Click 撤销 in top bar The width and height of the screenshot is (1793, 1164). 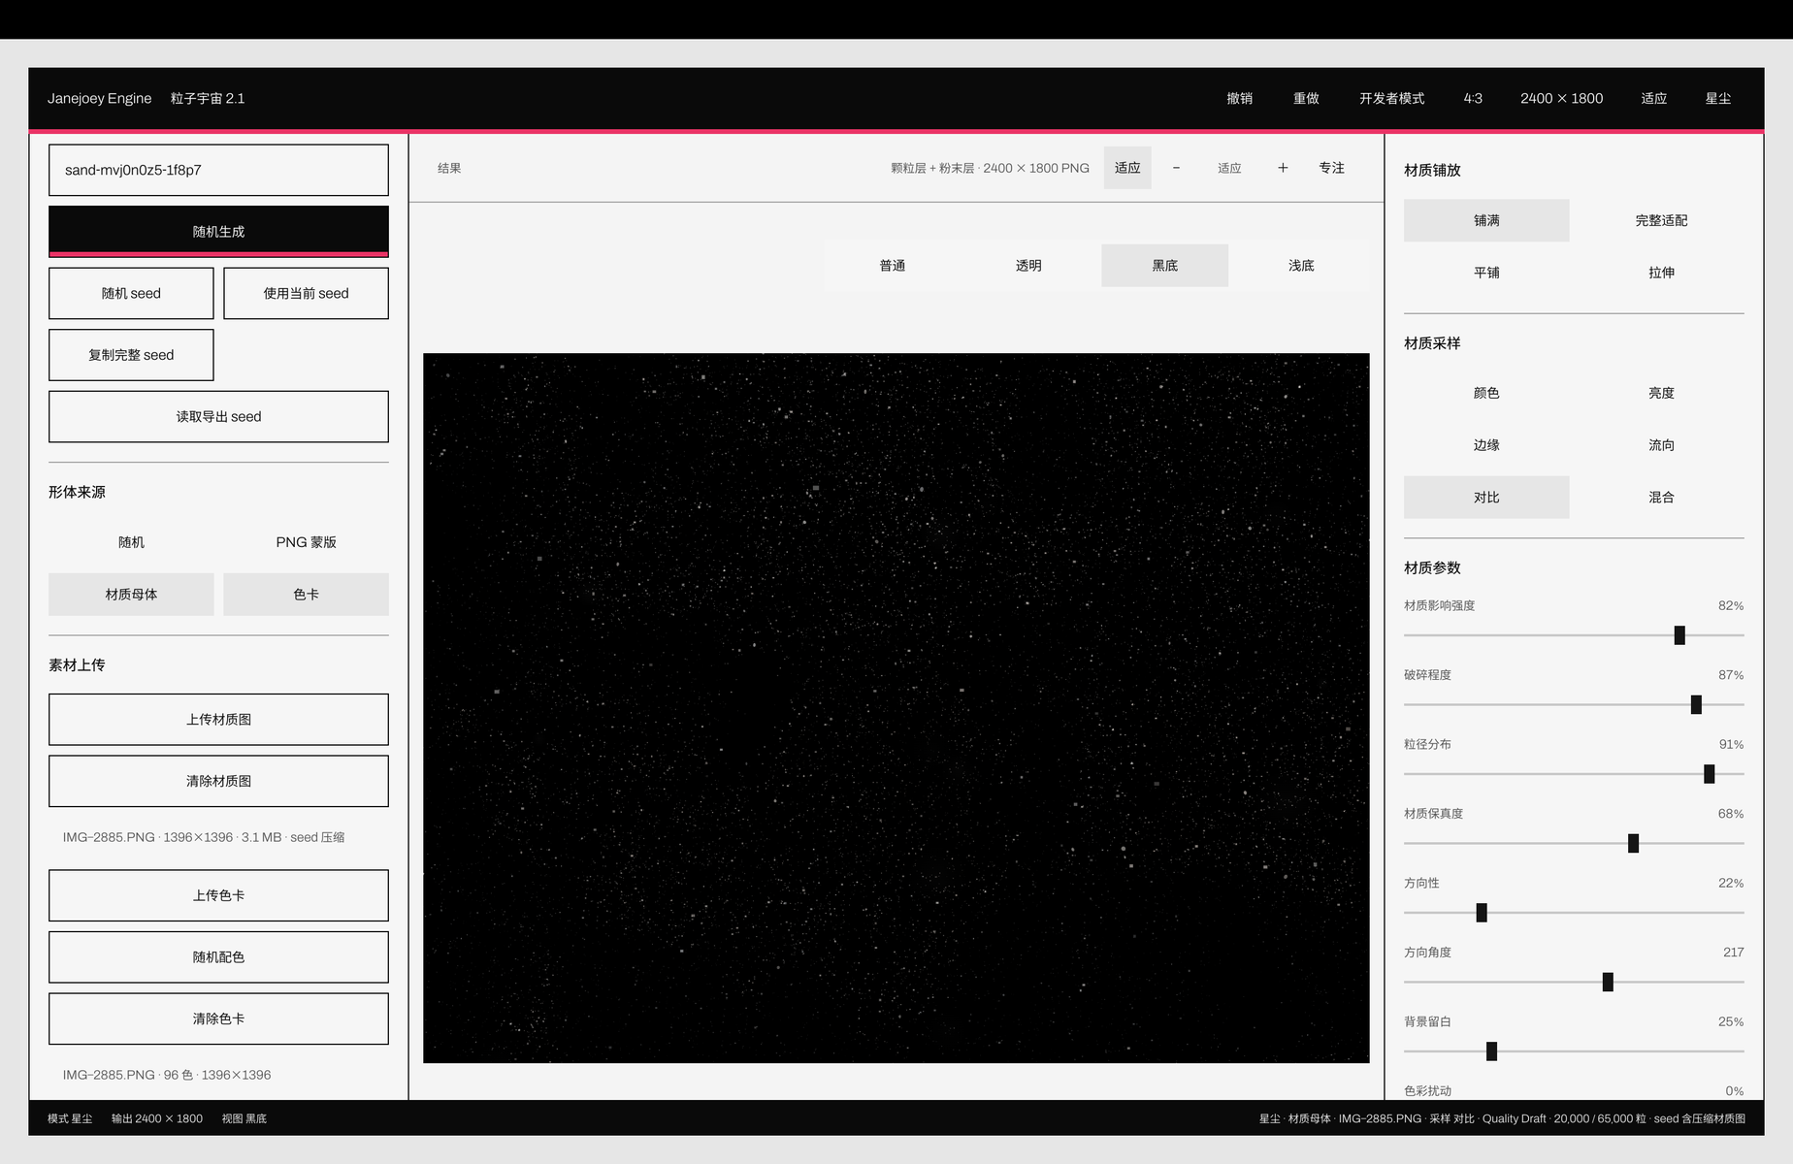coord(1239,98)
